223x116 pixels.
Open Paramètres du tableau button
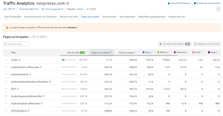tap(175, 44)
